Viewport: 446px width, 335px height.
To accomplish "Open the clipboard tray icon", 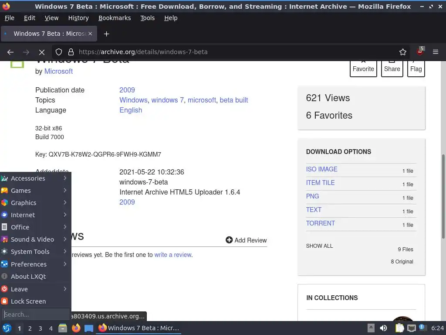I will coord(399,328).
